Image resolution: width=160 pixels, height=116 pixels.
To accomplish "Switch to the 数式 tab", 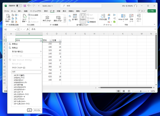I will 46,11.
